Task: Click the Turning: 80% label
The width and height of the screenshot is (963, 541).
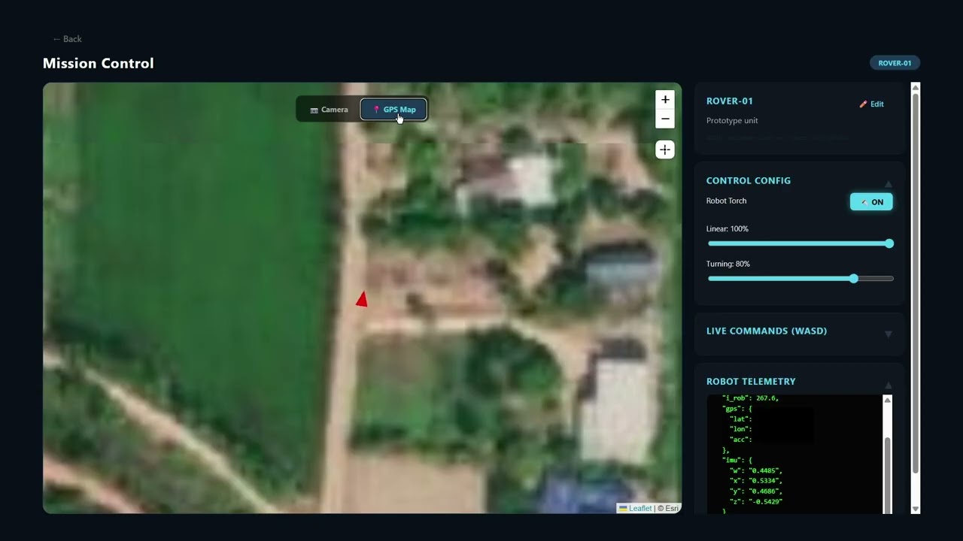Action: pyautogui.click(x=728, y=264)
